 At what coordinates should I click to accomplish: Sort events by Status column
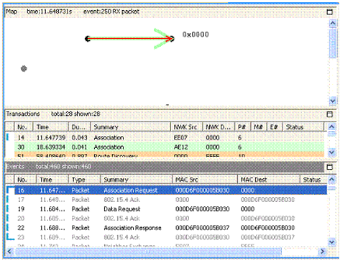(x=313, y=180)
